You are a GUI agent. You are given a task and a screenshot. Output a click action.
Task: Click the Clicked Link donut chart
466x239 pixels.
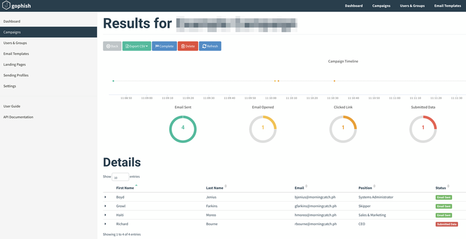coord(343,129)
